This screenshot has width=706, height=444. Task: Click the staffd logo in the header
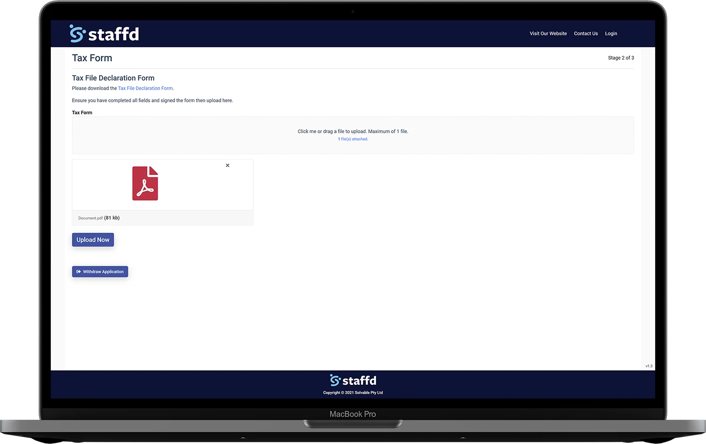104,34
